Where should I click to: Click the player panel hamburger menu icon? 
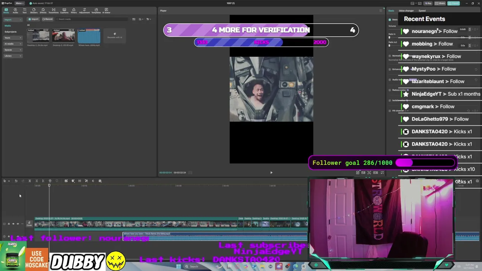(381, 11)
